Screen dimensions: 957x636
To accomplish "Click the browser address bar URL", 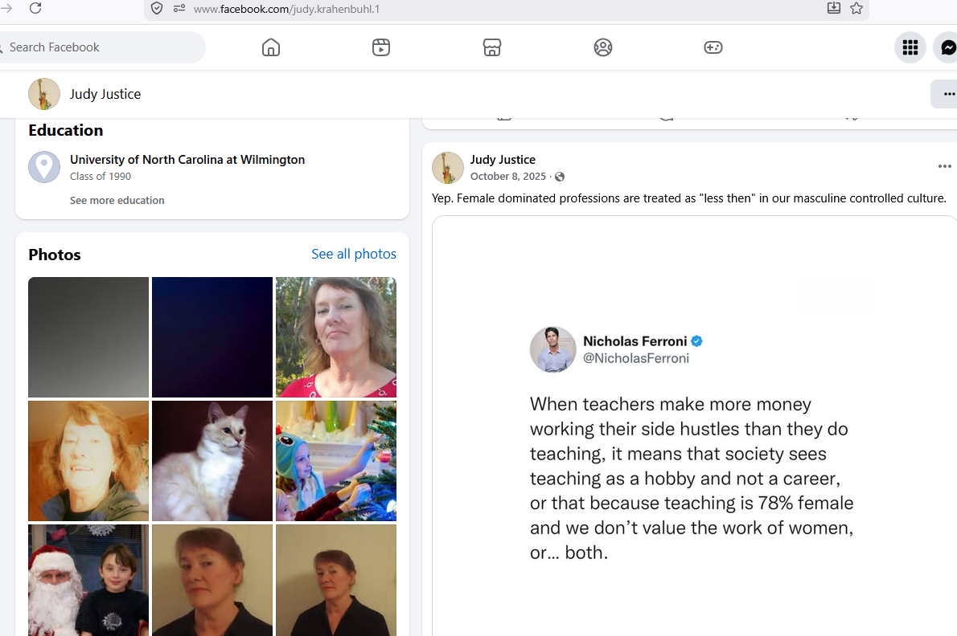I will tap(287, 9).
